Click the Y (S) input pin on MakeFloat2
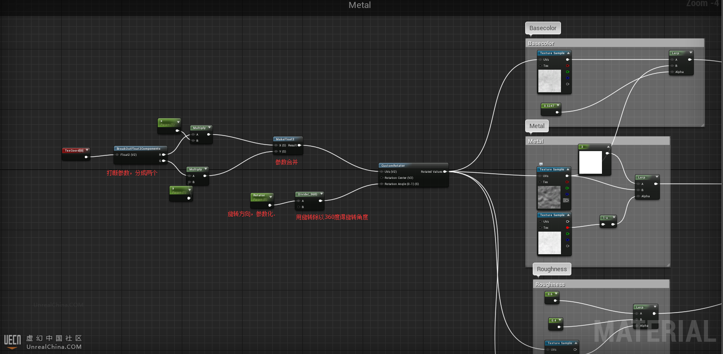723x354 pixels. [276, 152]
